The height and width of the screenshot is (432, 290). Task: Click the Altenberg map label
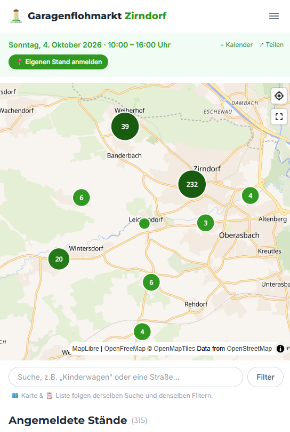[272, 219]
